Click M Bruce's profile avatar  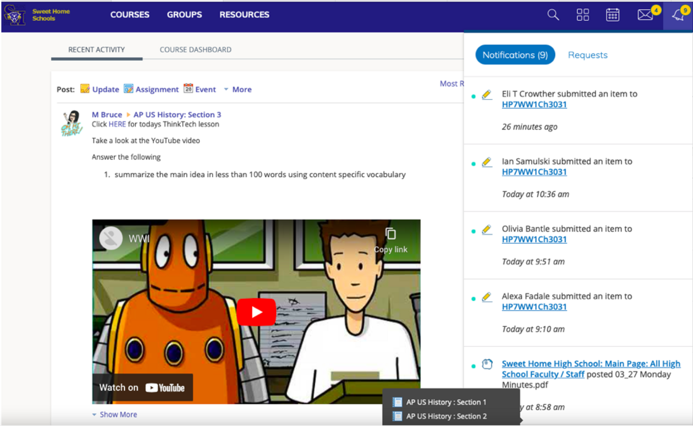coord(72,123)
